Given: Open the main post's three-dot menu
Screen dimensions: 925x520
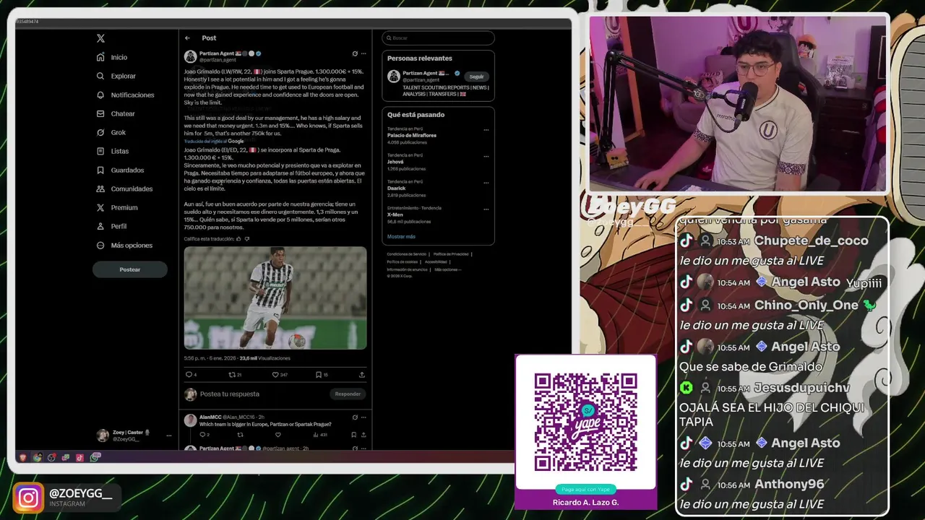Looking at the screenshot, I should 363,53.
